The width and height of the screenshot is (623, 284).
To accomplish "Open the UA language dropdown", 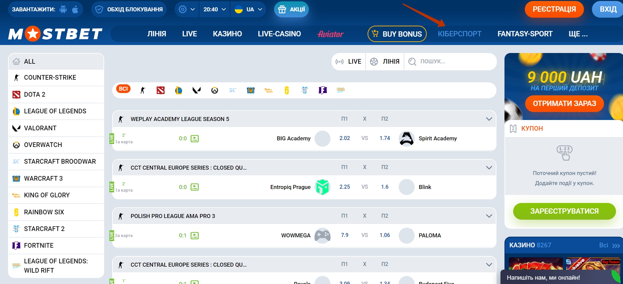I will pos(248,9).
